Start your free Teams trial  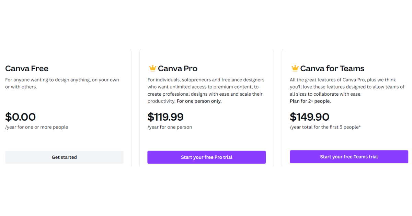click(349, 157)
